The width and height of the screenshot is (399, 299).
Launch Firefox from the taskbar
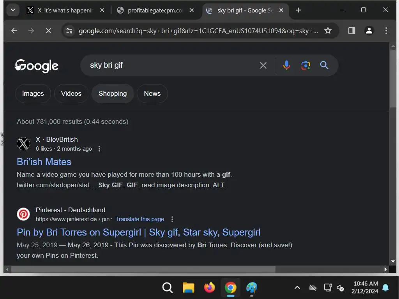coord(209,288)
